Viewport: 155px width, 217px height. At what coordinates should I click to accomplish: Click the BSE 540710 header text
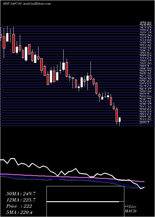(12, 4)
